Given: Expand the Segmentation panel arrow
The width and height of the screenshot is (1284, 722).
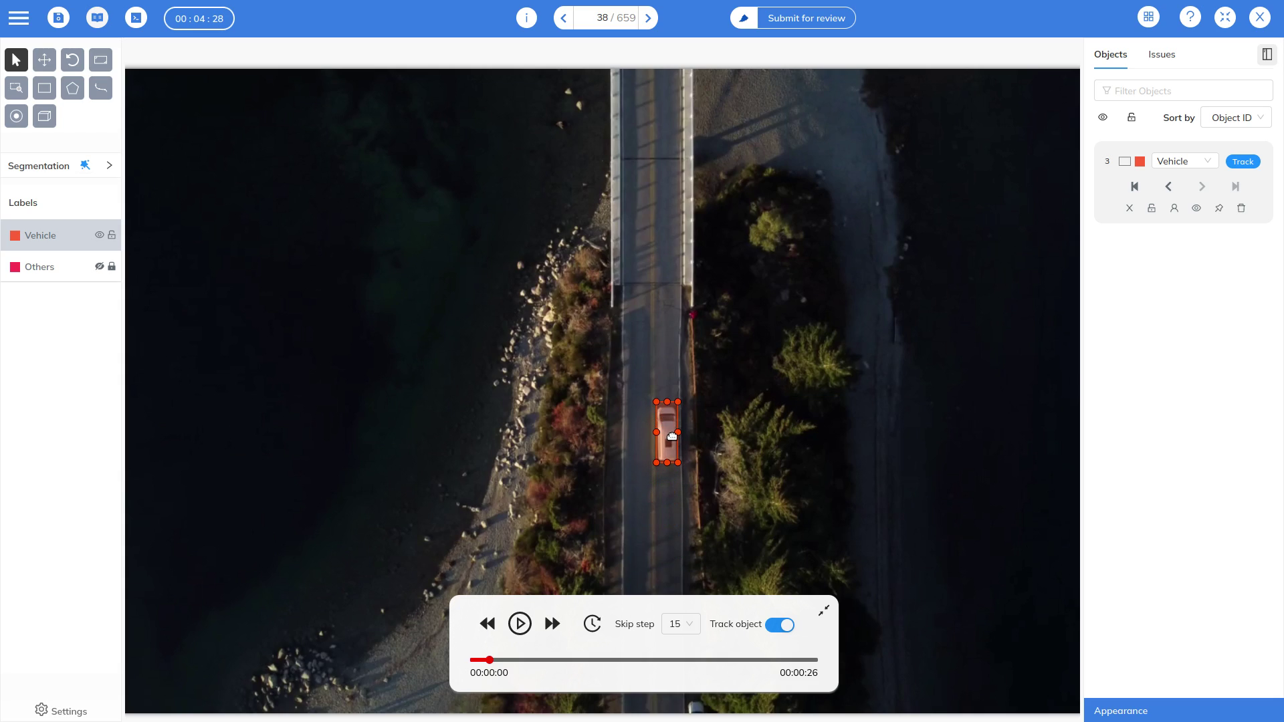Looking at the screenshot, I should point(109,166).
